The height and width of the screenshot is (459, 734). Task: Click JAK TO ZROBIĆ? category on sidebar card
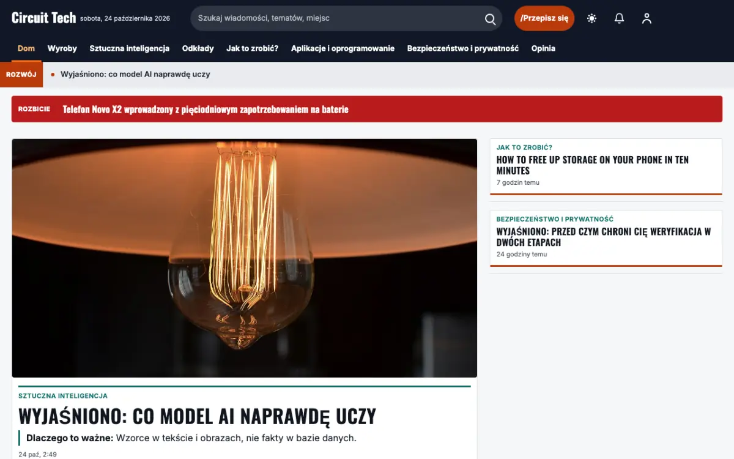(x=524, y=147)
